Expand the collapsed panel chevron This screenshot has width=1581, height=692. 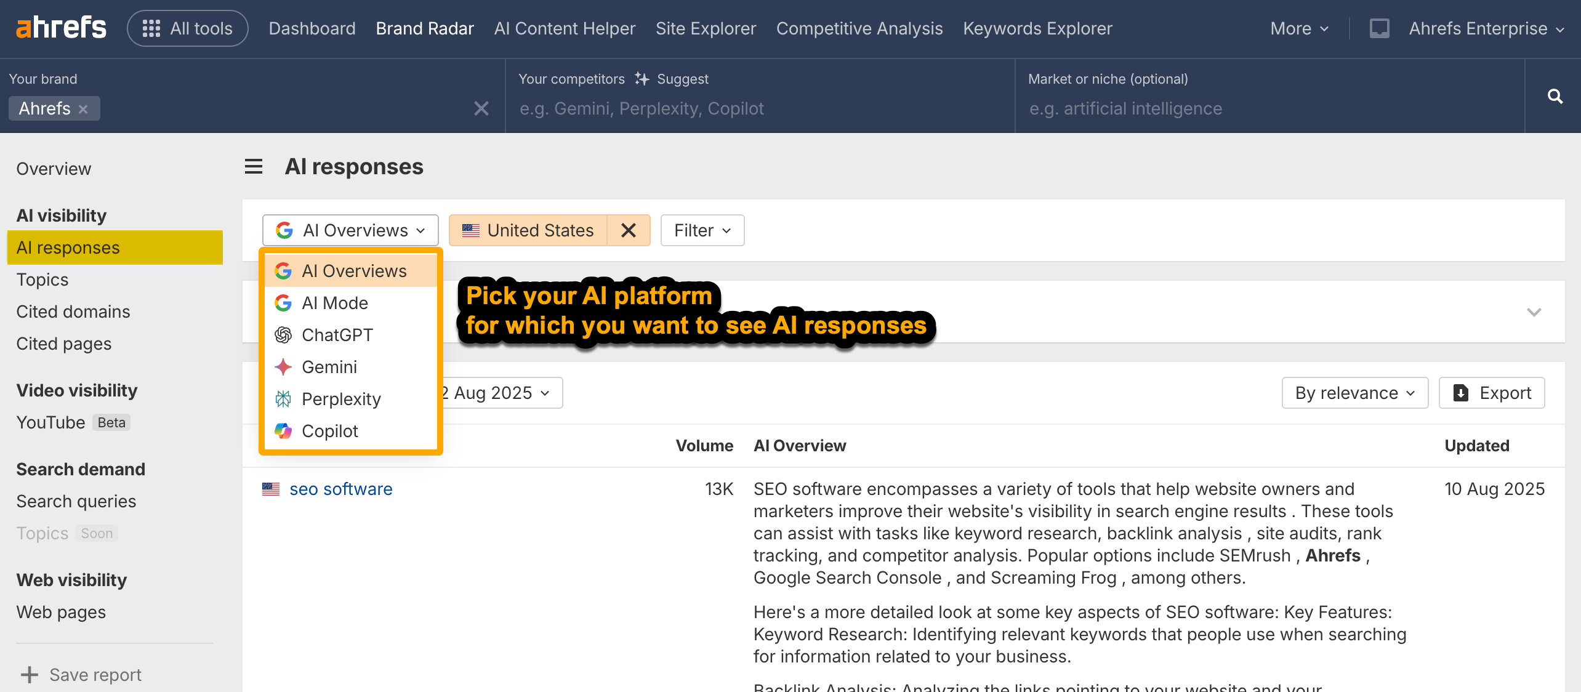coord(1534,312)
